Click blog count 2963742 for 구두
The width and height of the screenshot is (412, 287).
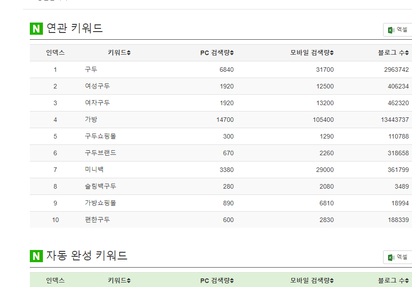397,69
